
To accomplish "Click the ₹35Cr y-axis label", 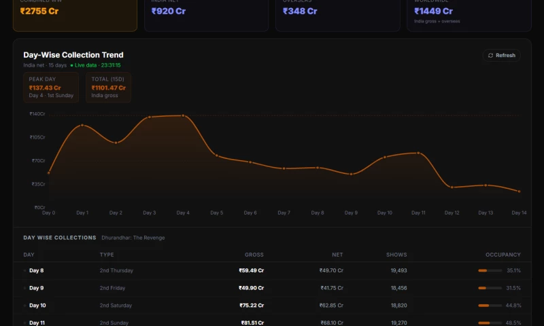I will click(x=39, y=184).
